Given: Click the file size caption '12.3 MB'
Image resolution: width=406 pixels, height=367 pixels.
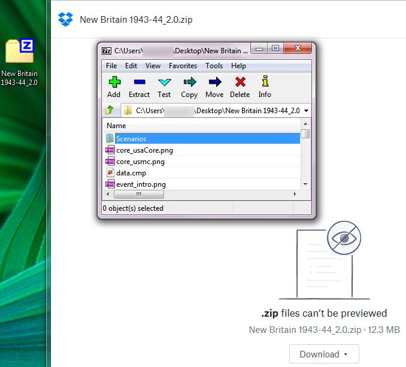Looking at the screenshot, I should click(384, 330).
